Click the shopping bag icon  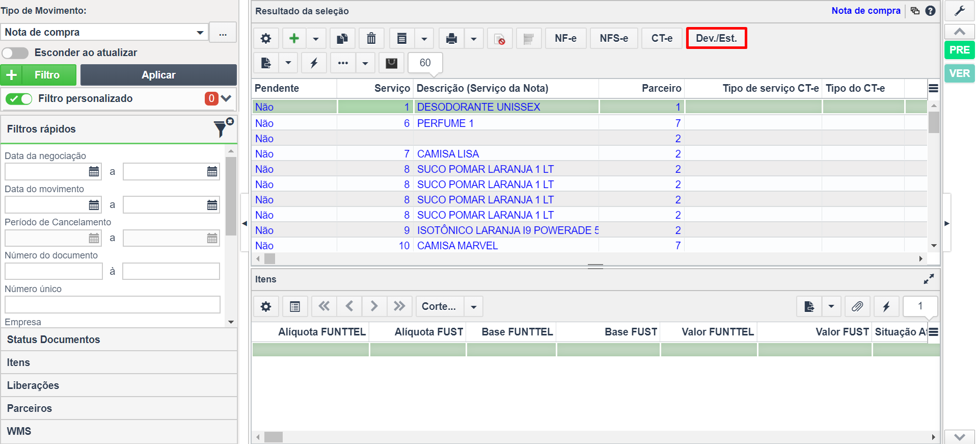391,63
